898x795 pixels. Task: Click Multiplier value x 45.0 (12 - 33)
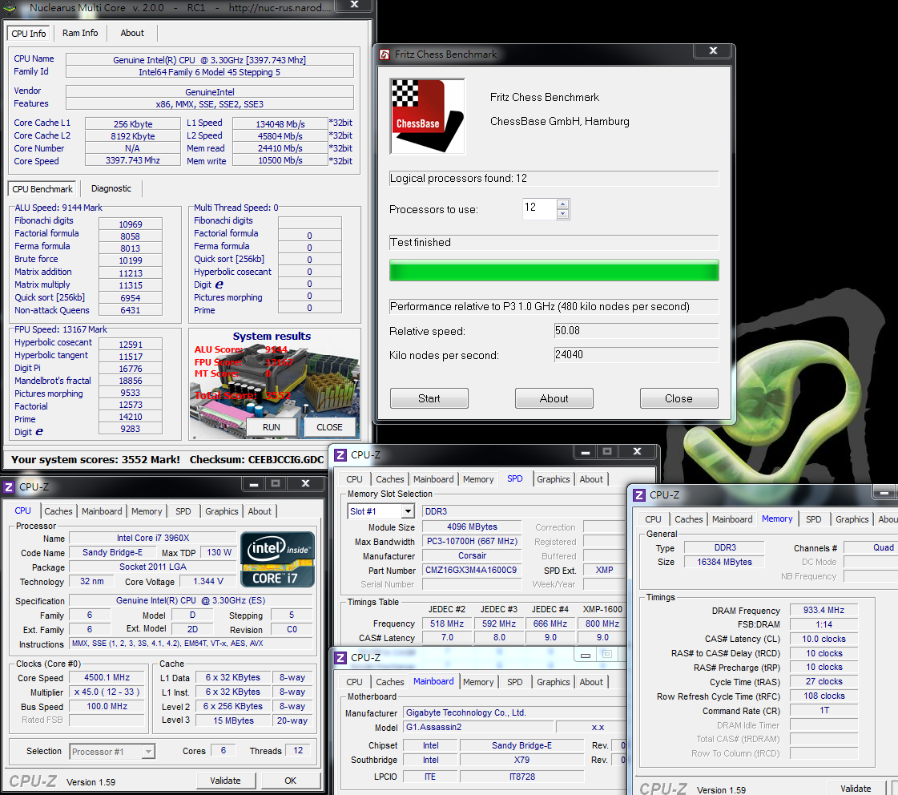[107, 692]
